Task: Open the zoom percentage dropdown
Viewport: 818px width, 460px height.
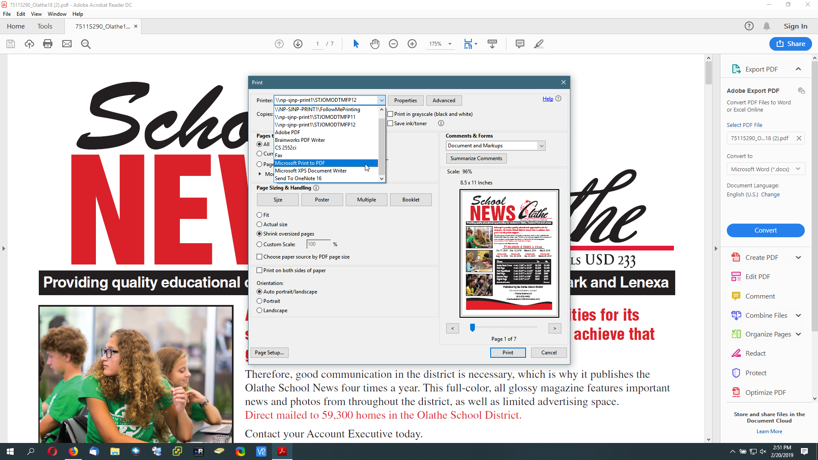Action: pyautogui.click(x=450, y=44)
